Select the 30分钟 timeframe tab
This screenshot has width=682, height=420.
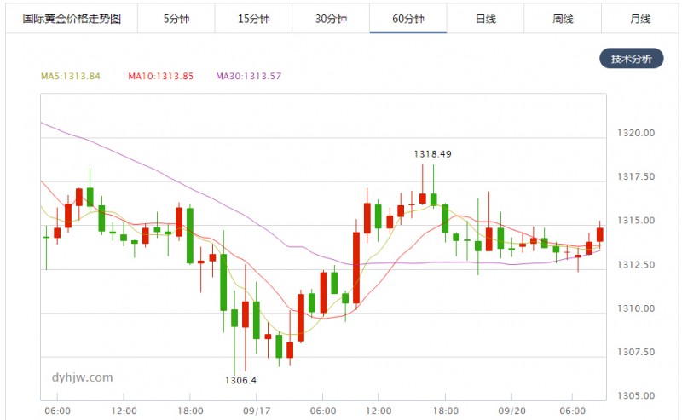click(331, 19)
